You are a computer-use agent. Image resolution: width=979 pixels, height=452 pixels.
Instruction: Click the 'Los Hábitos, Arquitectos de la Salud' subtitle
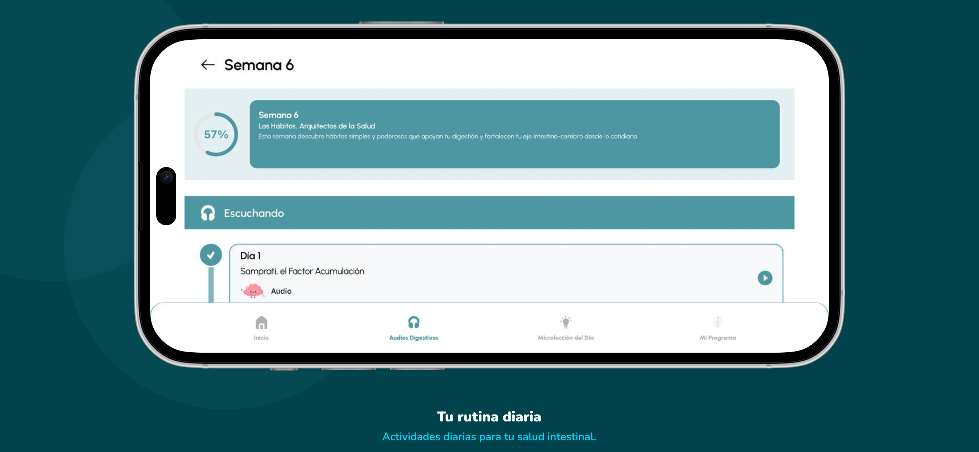point(316,126)
